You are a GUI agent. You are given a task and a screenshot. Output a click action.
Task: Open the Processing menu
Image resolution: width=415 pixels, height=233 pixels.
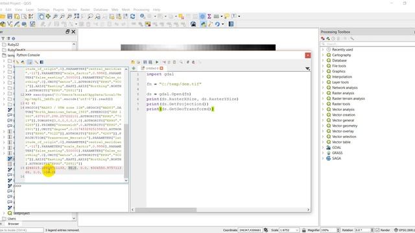(x=141, y=10)
